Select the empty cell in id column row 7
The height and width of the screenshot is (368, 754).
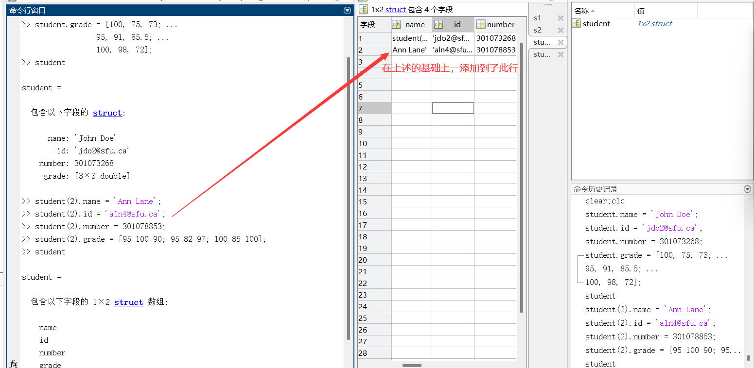point(453,108)
